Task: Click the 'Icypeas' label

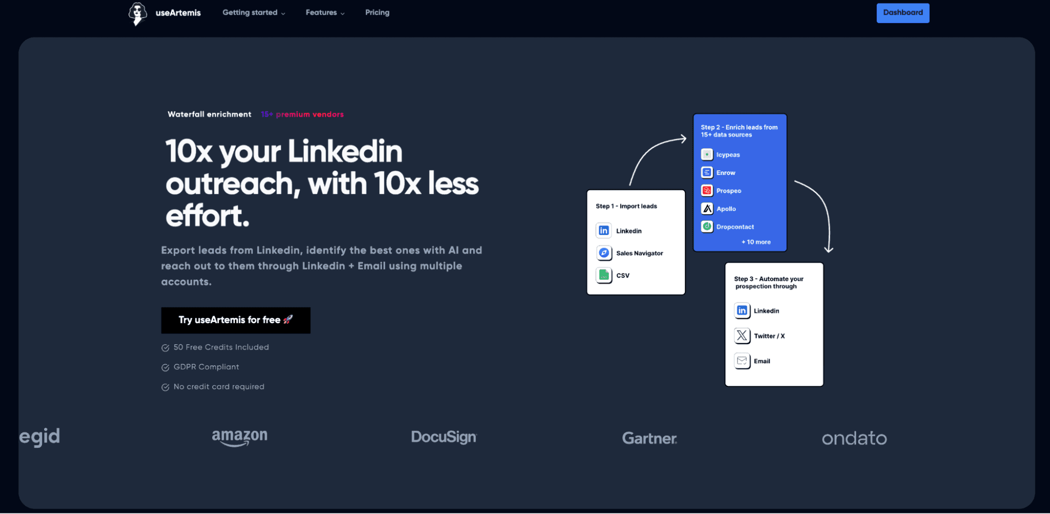Action: 728,155
